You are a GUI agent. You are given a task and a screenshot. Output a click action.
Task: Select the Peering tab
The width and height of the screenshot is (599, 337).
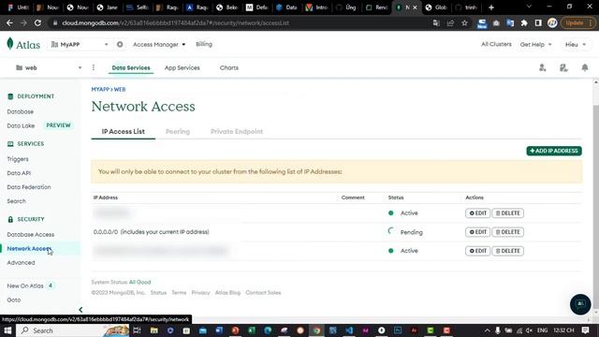[x=177, y=131]
